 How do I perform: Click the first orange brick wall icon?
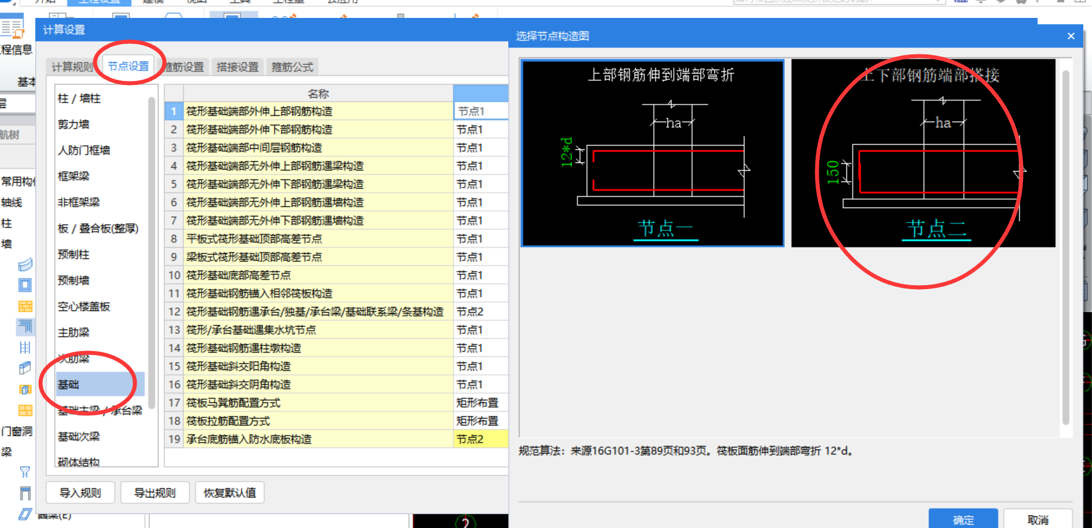(25, 306)
